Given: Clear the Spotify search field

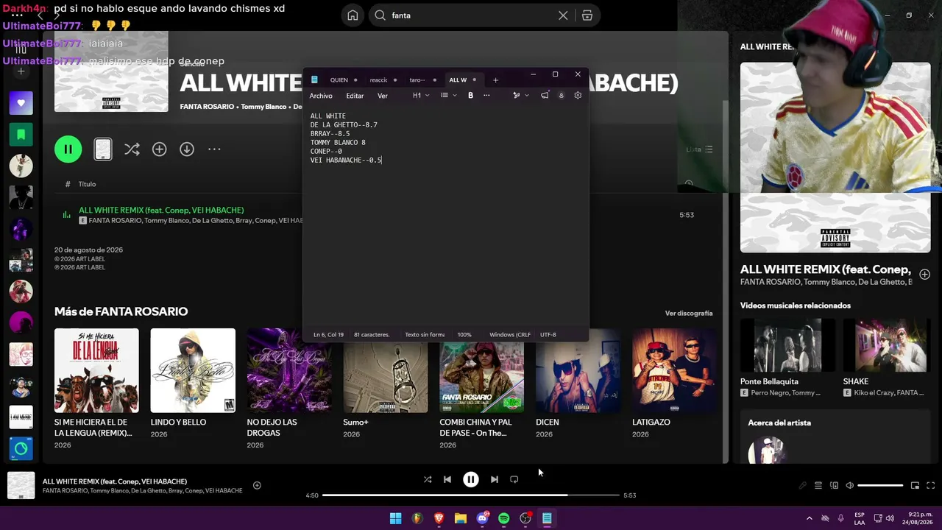Looking at the screenshot, I should (563, 15).
